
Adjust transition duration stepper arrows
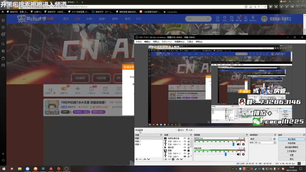275,143
